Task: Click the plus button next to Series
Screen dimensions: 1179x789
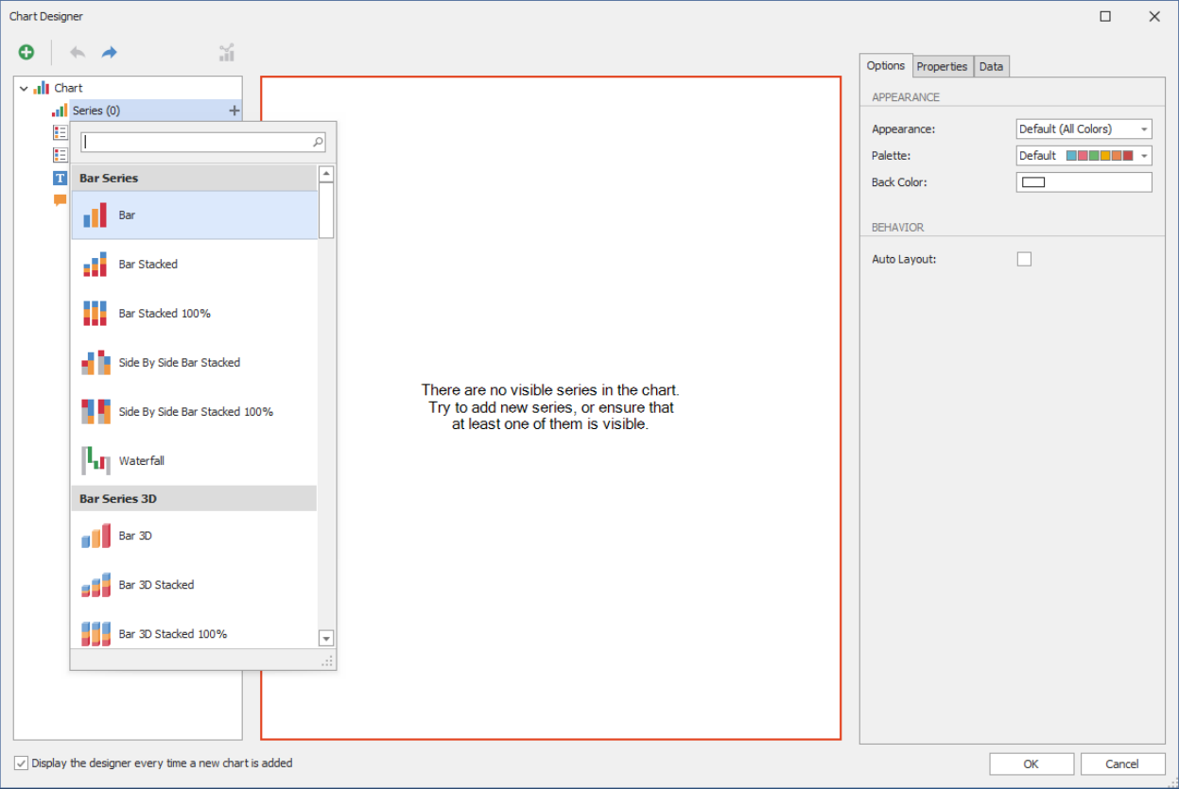Action: 234,111
